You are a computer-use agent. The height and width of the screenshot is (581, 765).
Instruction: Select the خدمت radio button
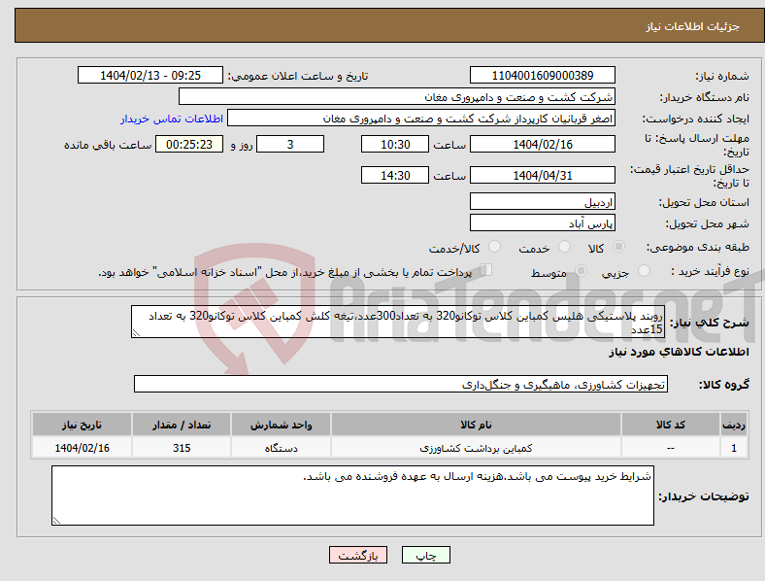click(564, 247)
